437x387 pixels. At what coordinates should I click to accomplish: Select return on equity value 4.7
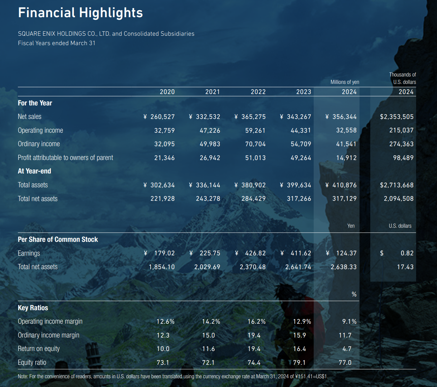(347, 349)
